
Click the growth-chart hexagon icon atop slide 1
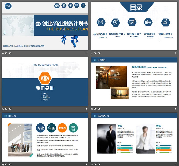coord(83,5)
